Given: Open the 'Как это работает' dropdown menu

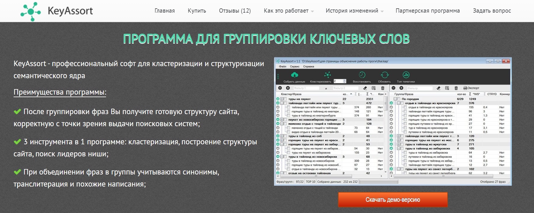Looking at the screenshot, I should pyautogui.click(x=288, y=11).
